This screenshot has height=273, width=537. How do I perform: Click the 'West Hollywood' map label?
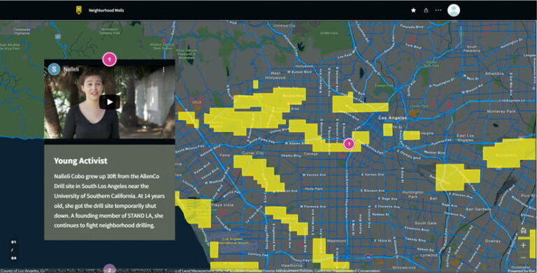coord(275,75)
